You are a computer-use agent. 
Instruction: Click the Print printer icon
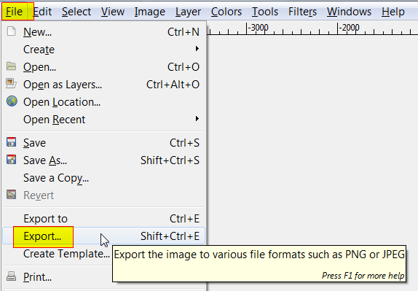11,276
